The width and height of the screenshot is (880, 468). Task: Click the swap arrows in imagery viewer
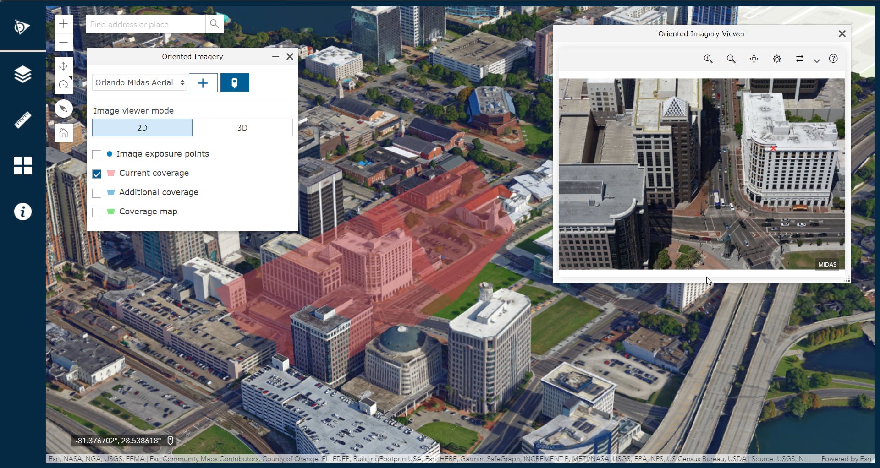tap(800, 59)
